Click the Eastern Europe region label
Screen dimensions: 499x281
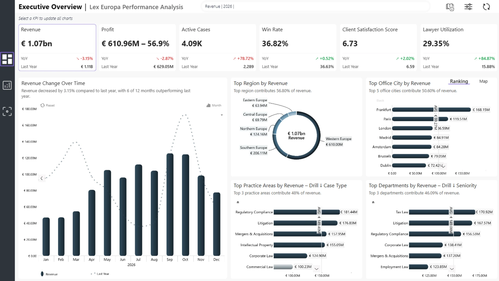[255, 100]
